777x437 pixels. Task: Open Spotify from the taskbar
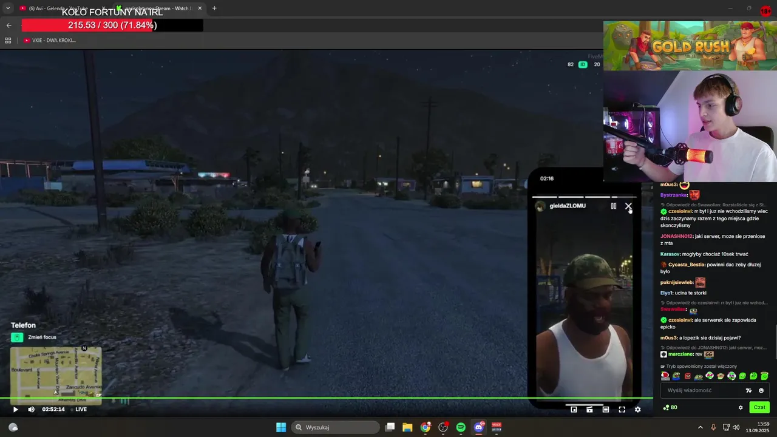(461, 427)
